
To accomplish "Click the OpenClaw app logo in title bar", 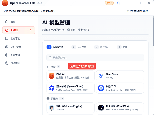I will [5, 3].
